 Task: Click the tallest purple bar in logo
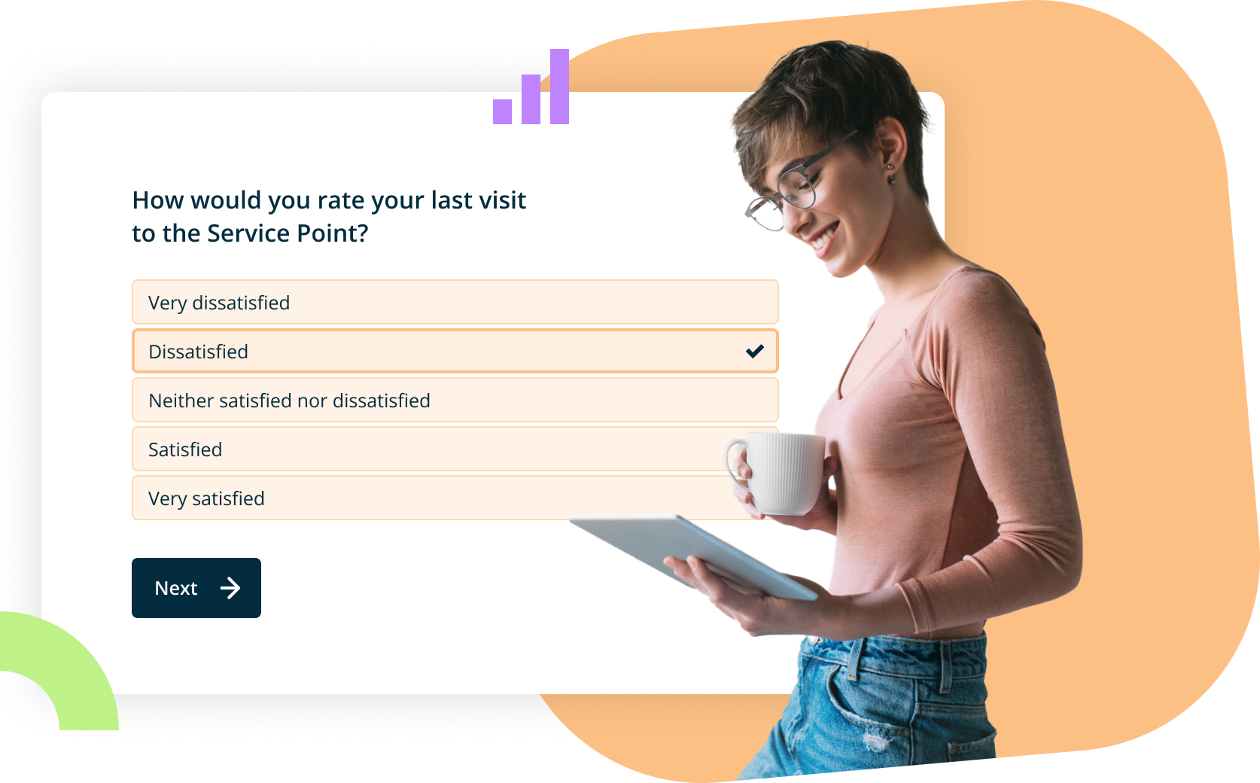559,87
